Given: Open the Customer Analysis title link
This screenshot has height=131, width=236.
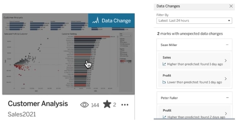Looking at the screenshot, I should [38, 104].
